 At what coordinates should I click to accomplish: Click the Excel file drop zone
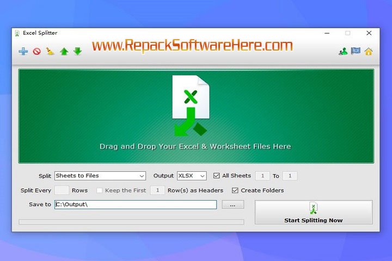(196, 116)
